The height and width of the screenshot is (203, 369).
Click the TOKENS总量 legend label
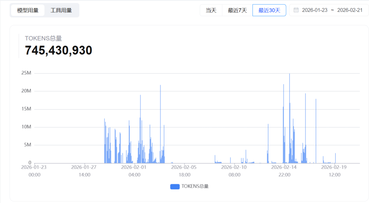pyautogui.click(x=195, y=186)
